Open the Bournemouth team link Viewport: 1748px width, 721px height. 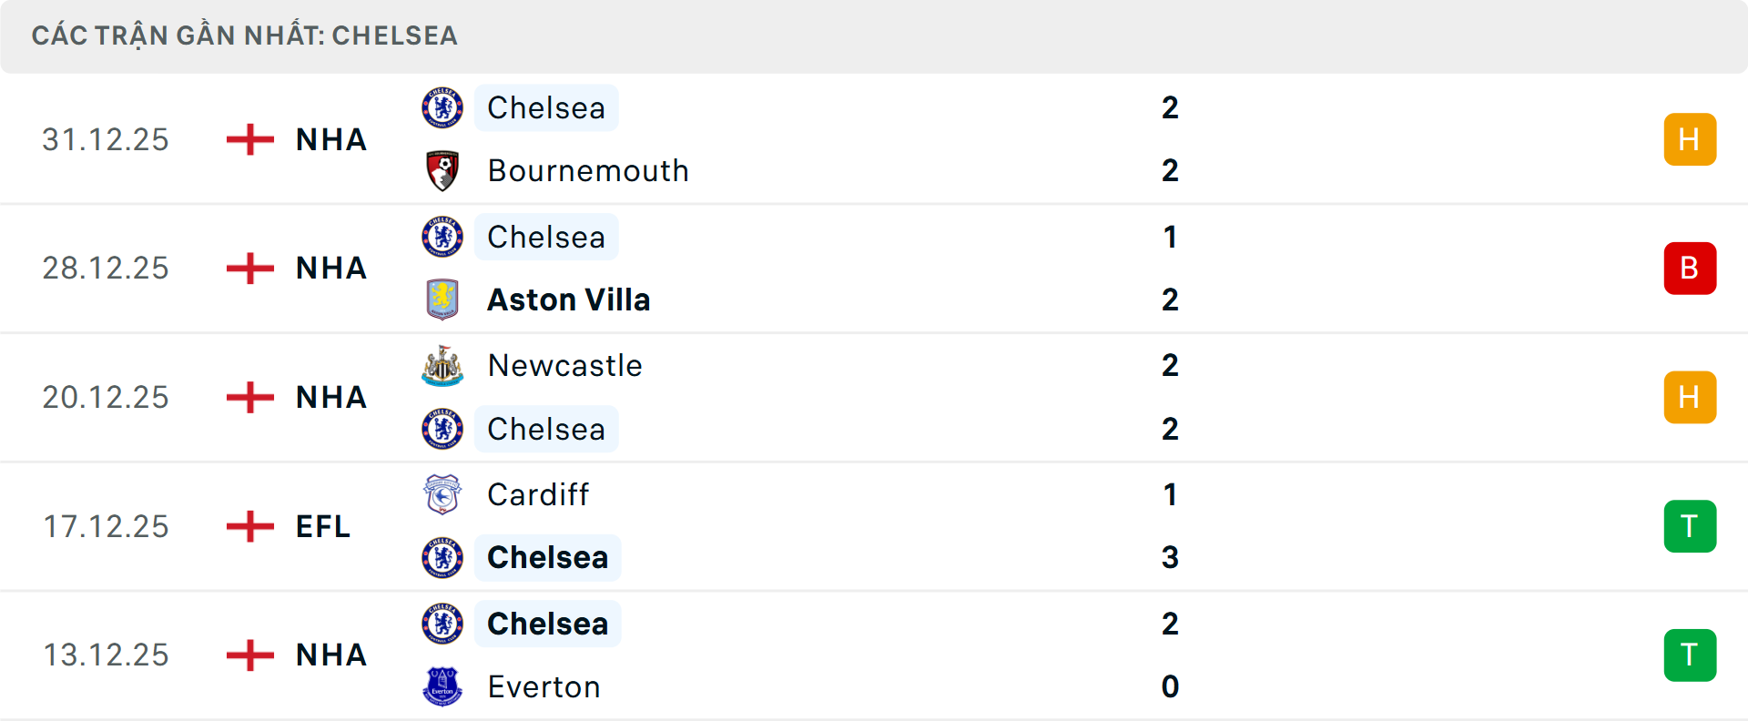588,171
